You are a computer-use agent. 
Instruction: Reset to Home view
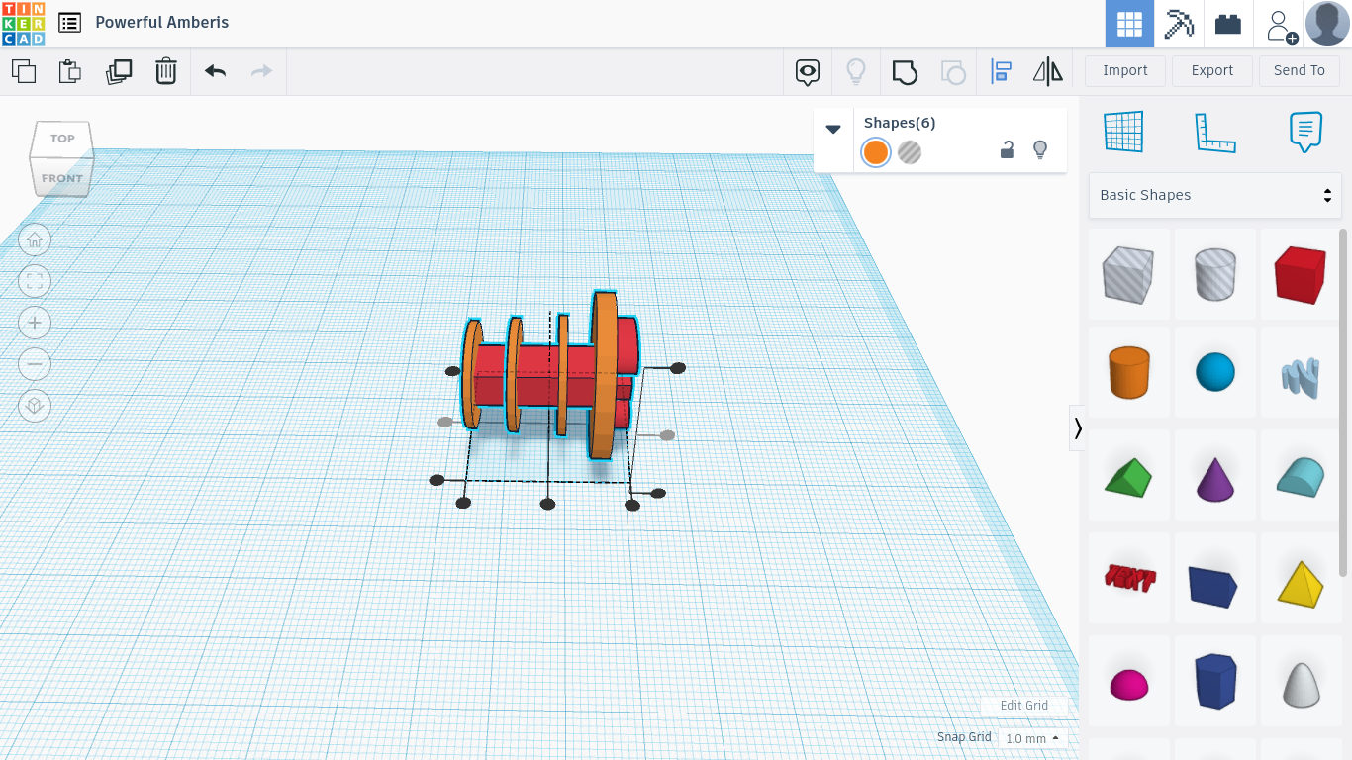pyautogui.click(x=35, y=239)
